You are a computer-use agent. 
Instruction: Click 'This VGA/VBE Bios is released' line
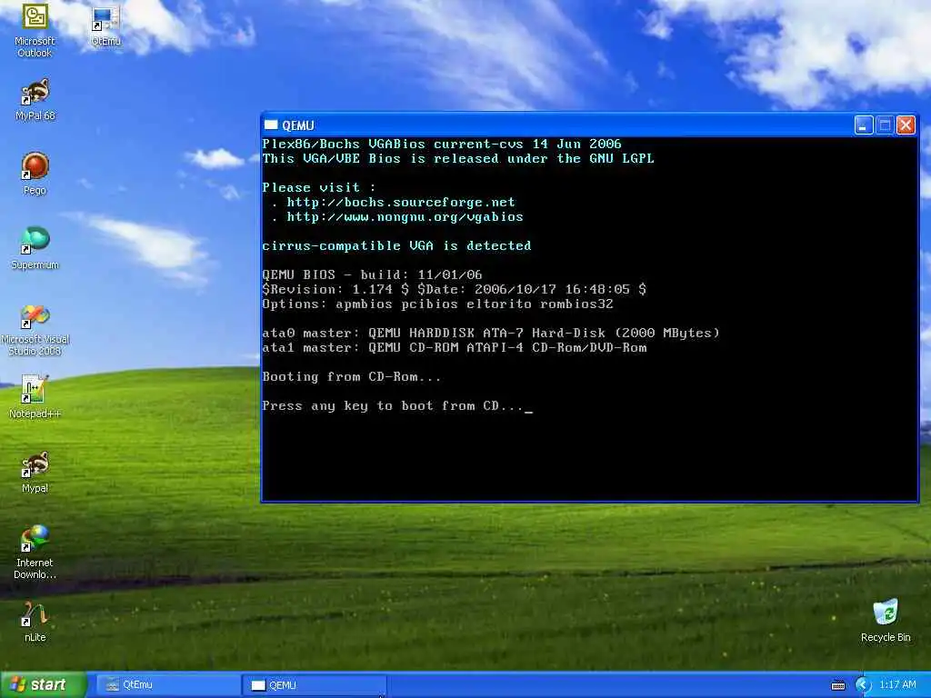[458, 158]
